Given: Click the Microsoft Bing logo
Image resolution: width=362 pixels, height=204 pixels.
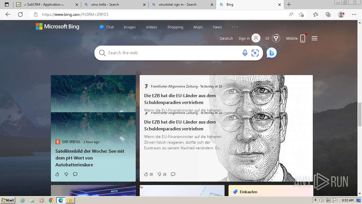Looking at the screenshot, I should (x=57, y=27).
